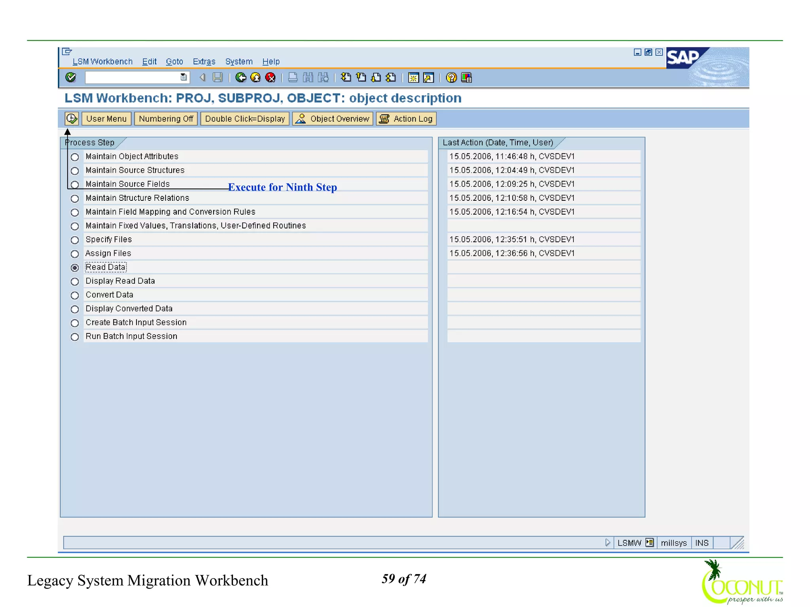Screen dimensions: 810x607
Task: Click the Numbering Off button
Action: [x=166, y=119]
